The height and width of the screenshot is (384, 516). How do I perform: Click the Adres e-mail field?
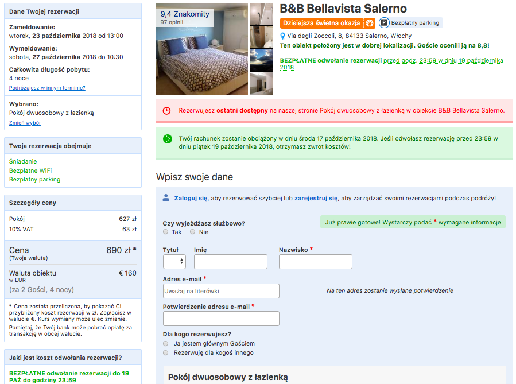(x=221, y=291)
